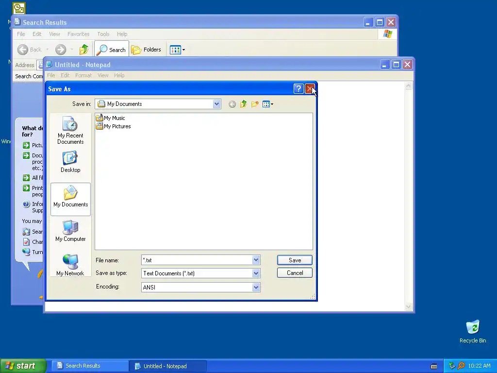Open Notepad's Edit menu
This screenshot has height=373, width=497.
(65, 75)
